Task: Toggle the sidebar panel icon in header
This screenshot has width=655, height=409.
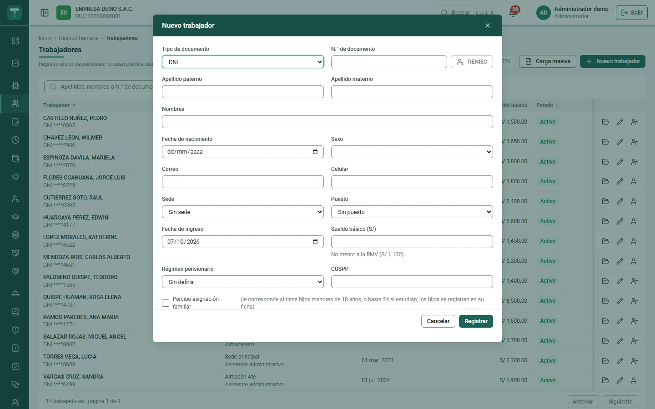Action: pos(45,13)
